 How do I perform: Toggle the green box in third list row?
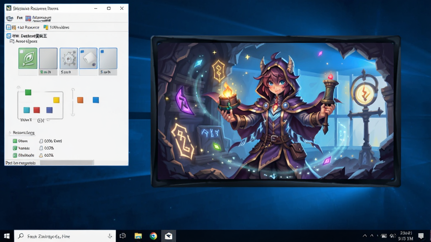[x=15, y=155]
